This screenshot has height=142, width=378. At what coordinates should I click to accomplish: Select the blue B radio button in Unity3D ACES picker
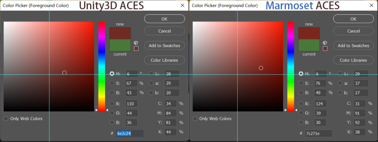pos(112,123)
